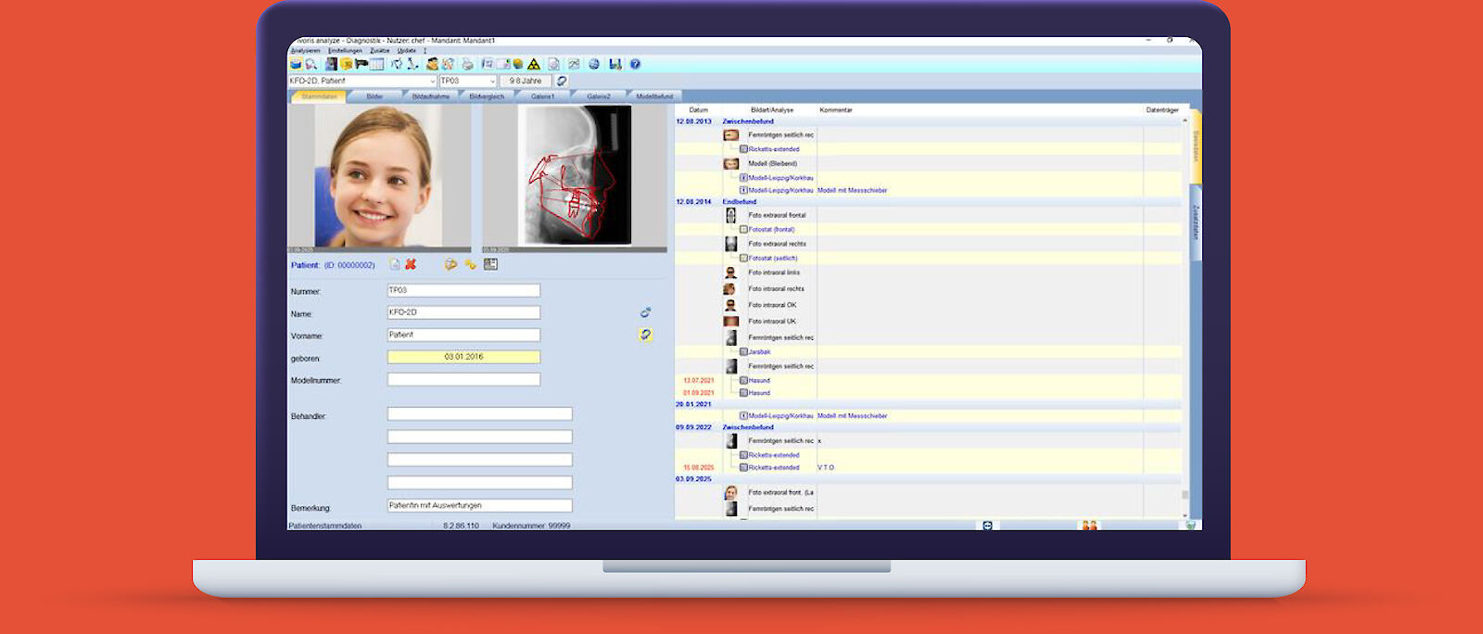This screenshot has width=1483, height=634.
Task: Select the 'Fotostat (seitlich)' analysis entry
Action: pos(772,259)
